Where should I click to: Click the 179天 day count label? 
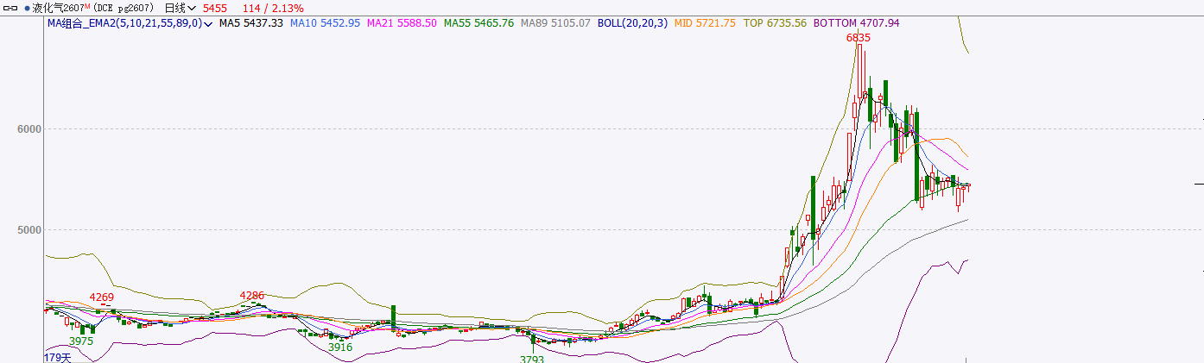click(56, 357)
